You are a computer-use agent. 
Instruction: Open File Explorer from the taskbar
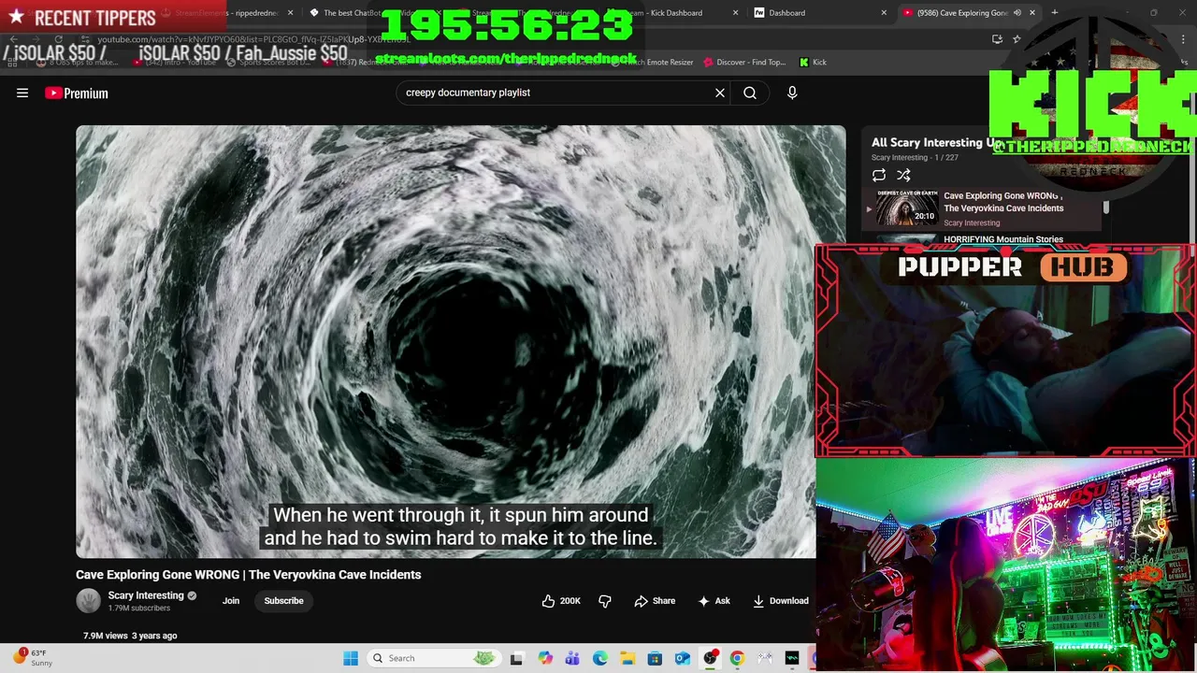(x=627, y=658)
